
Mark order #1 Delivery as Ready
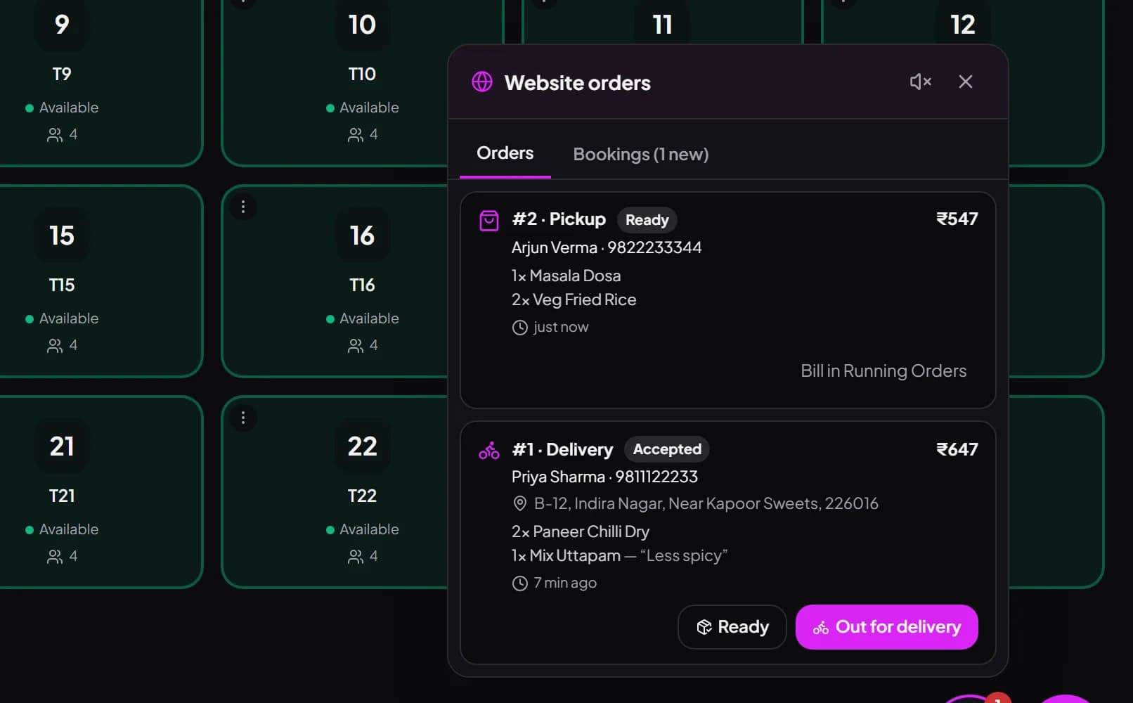tap(732, 626)
